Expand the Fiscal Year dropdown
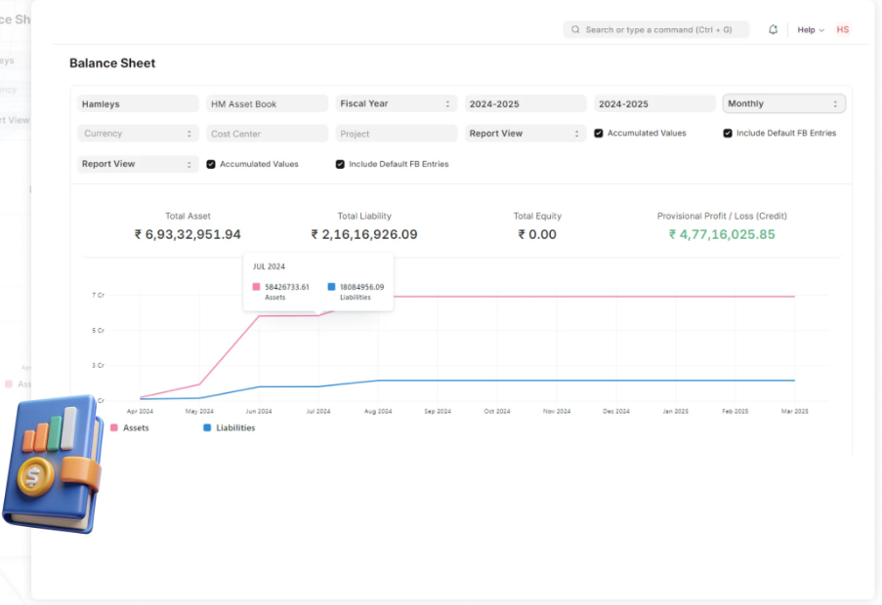This screenshot has width=882, height=605. click(x=396, y=102)
